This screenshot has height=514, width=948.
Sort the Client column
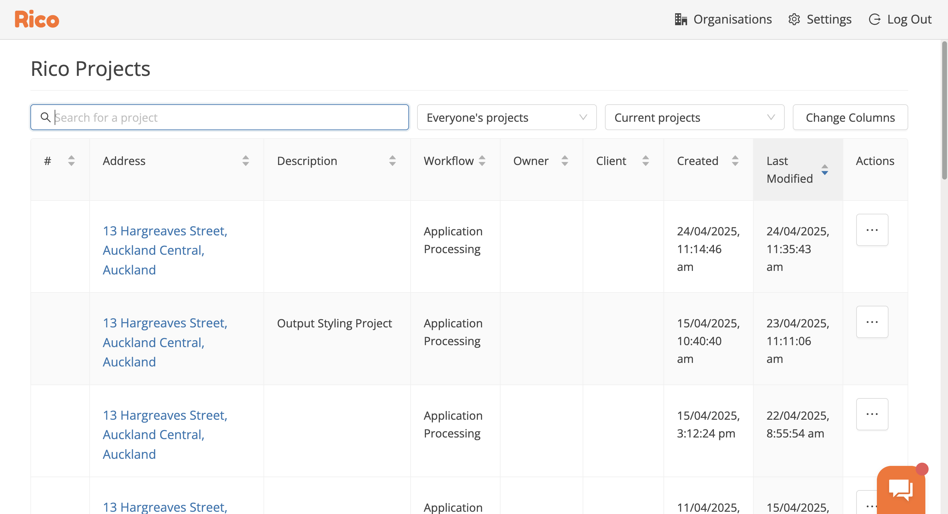coord(645,160)
